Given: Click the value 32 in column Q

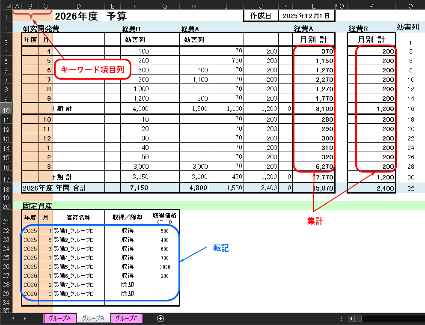Looking at the screenshot, I should pyautogui.click(x=411, y=188).
